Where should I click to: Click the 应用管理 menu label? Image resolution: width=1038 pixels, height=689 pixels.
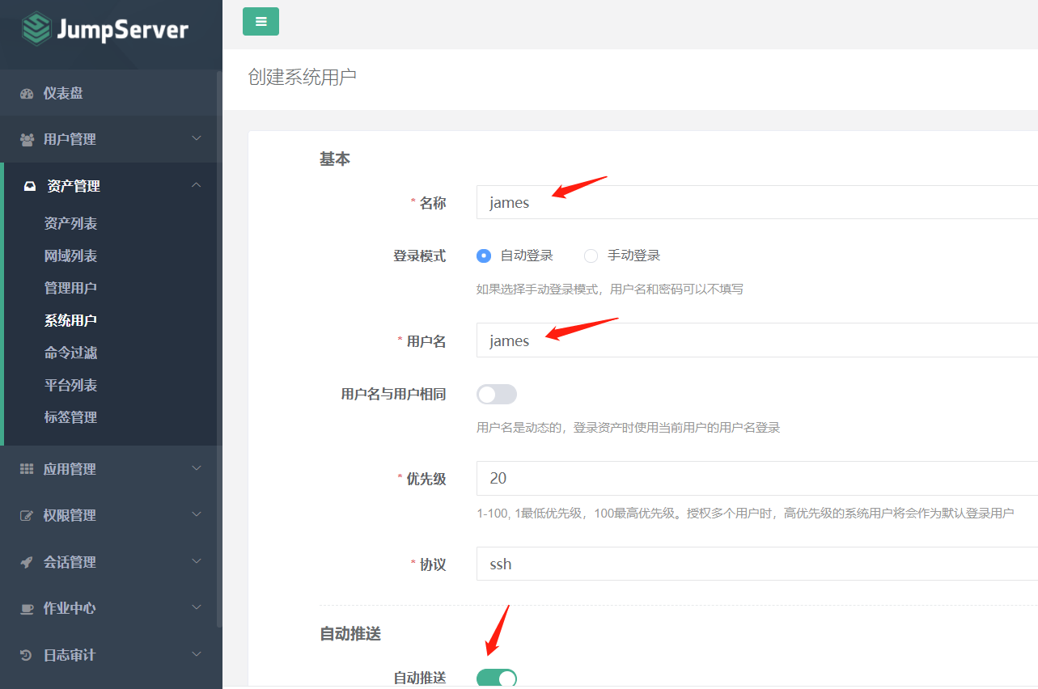[70, 469]
